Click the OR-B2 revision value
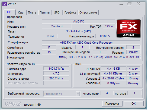This screenshot has width=148, height=110. 133,52
